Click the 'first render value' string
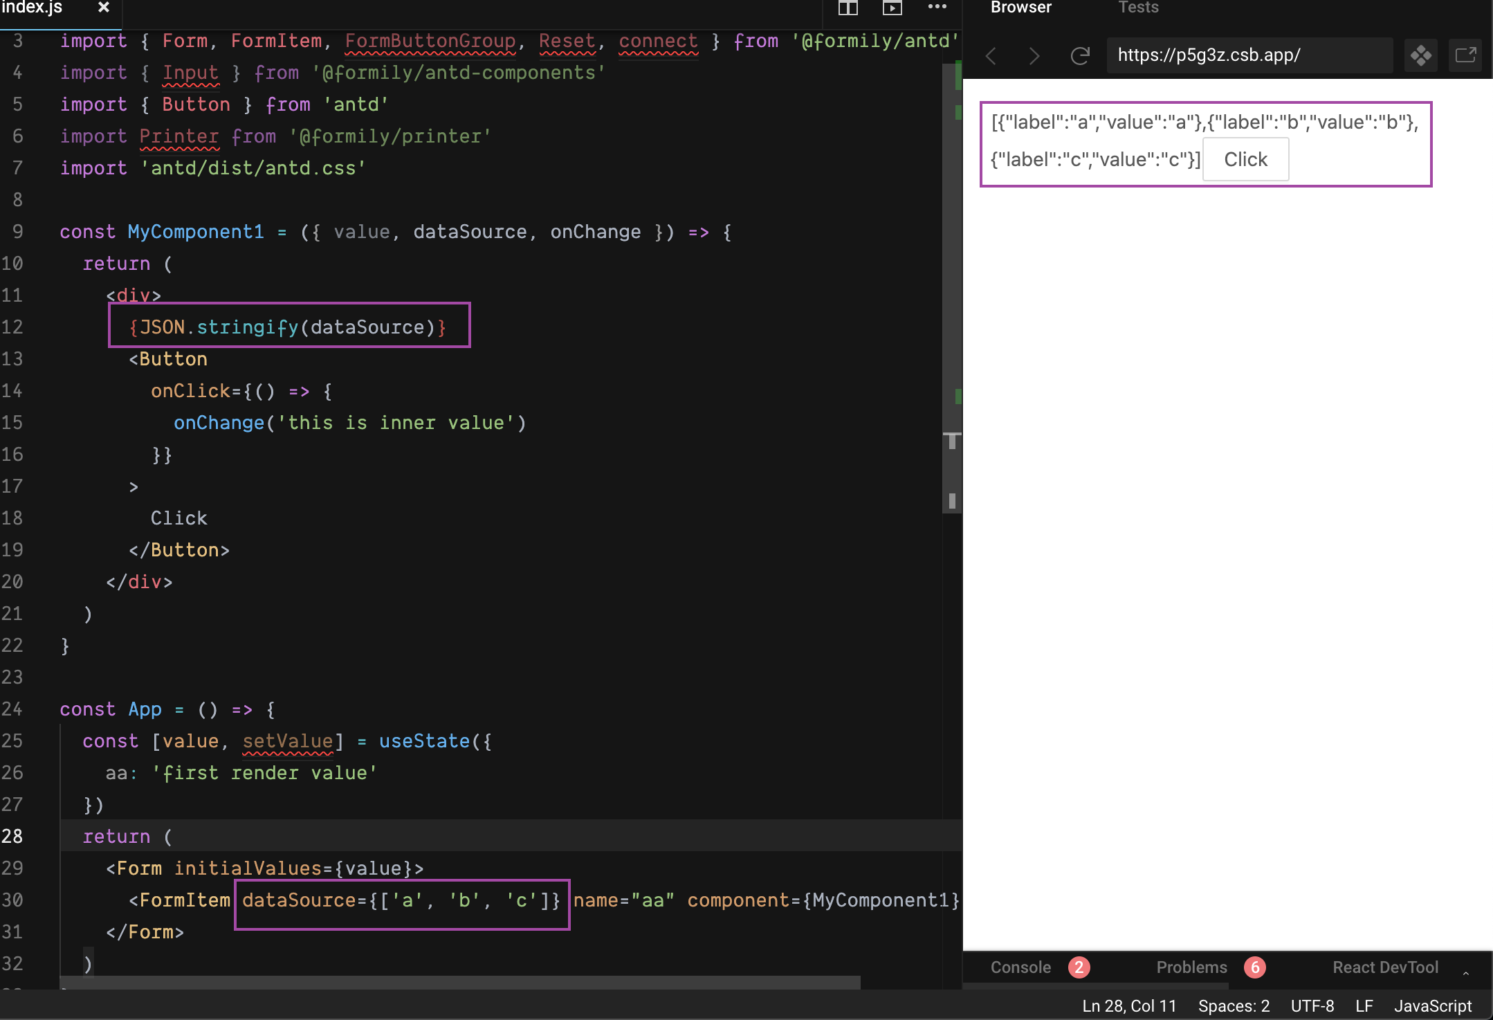 pyautogui.click(x=265, y=773)
